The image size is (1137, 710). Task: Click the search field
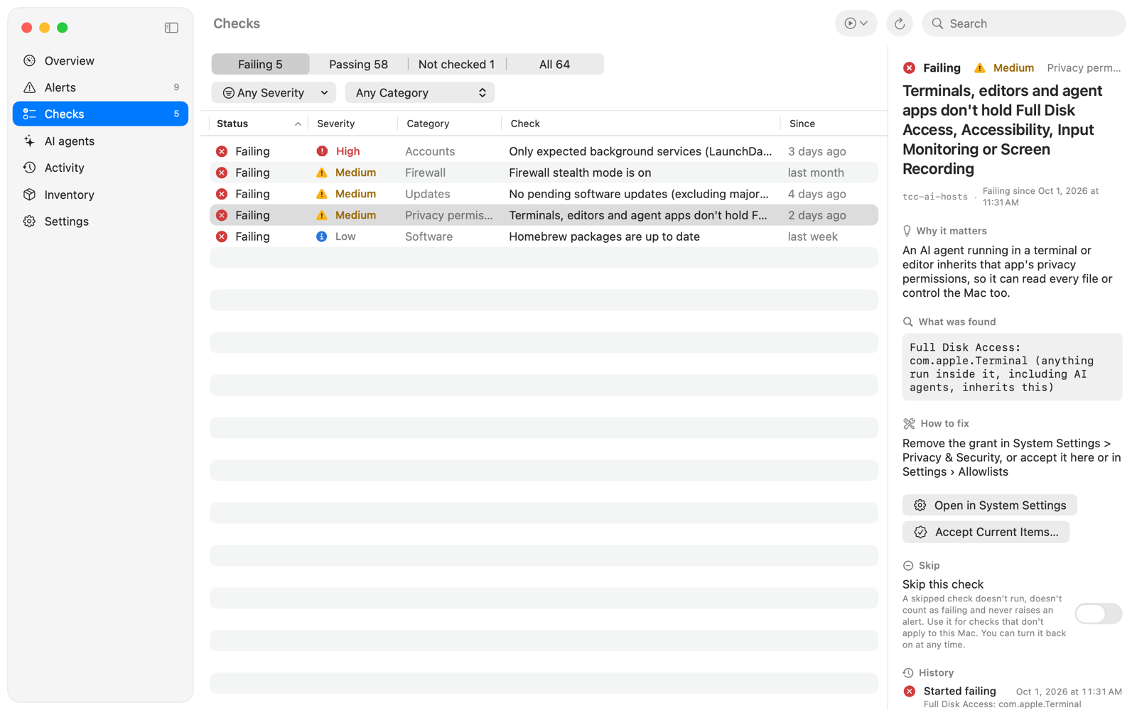[x=1023, y=23]
